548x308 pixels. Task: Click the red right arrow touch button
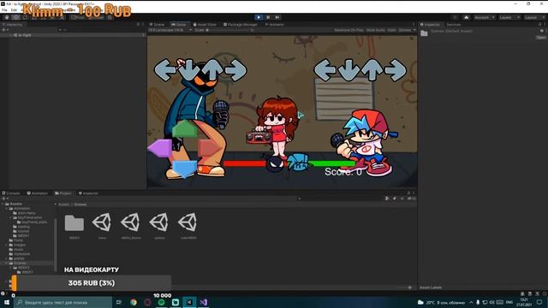210,148
